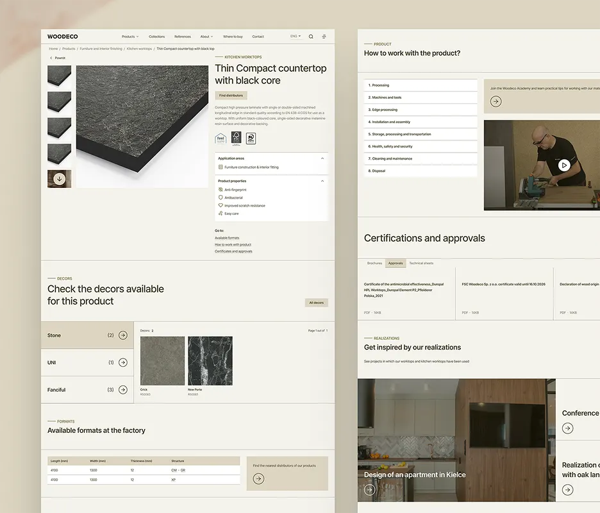Expand the 1. Processing item

click(x=421, y=85)
